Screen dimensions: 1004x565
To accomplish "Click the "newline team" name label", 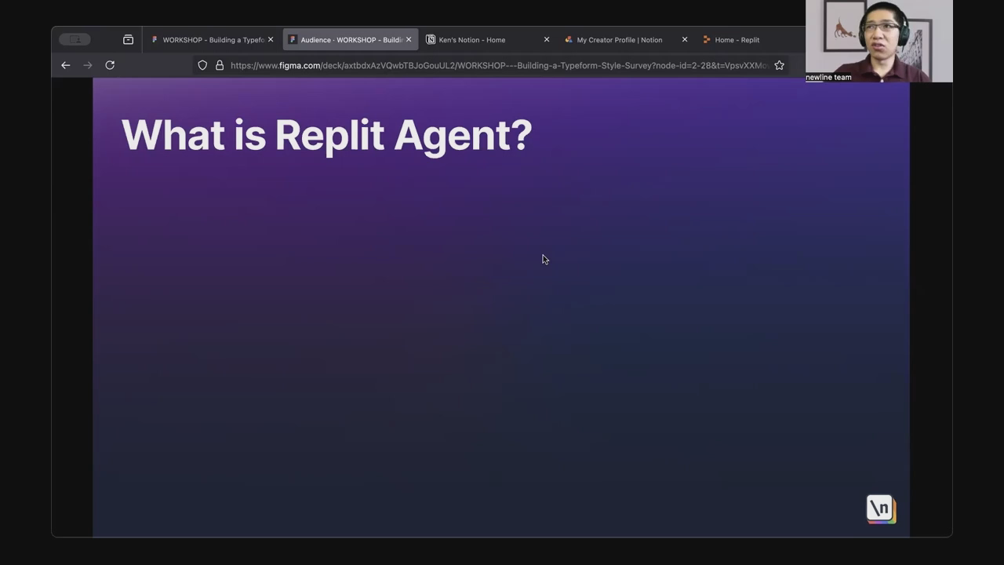I will 828,78.
